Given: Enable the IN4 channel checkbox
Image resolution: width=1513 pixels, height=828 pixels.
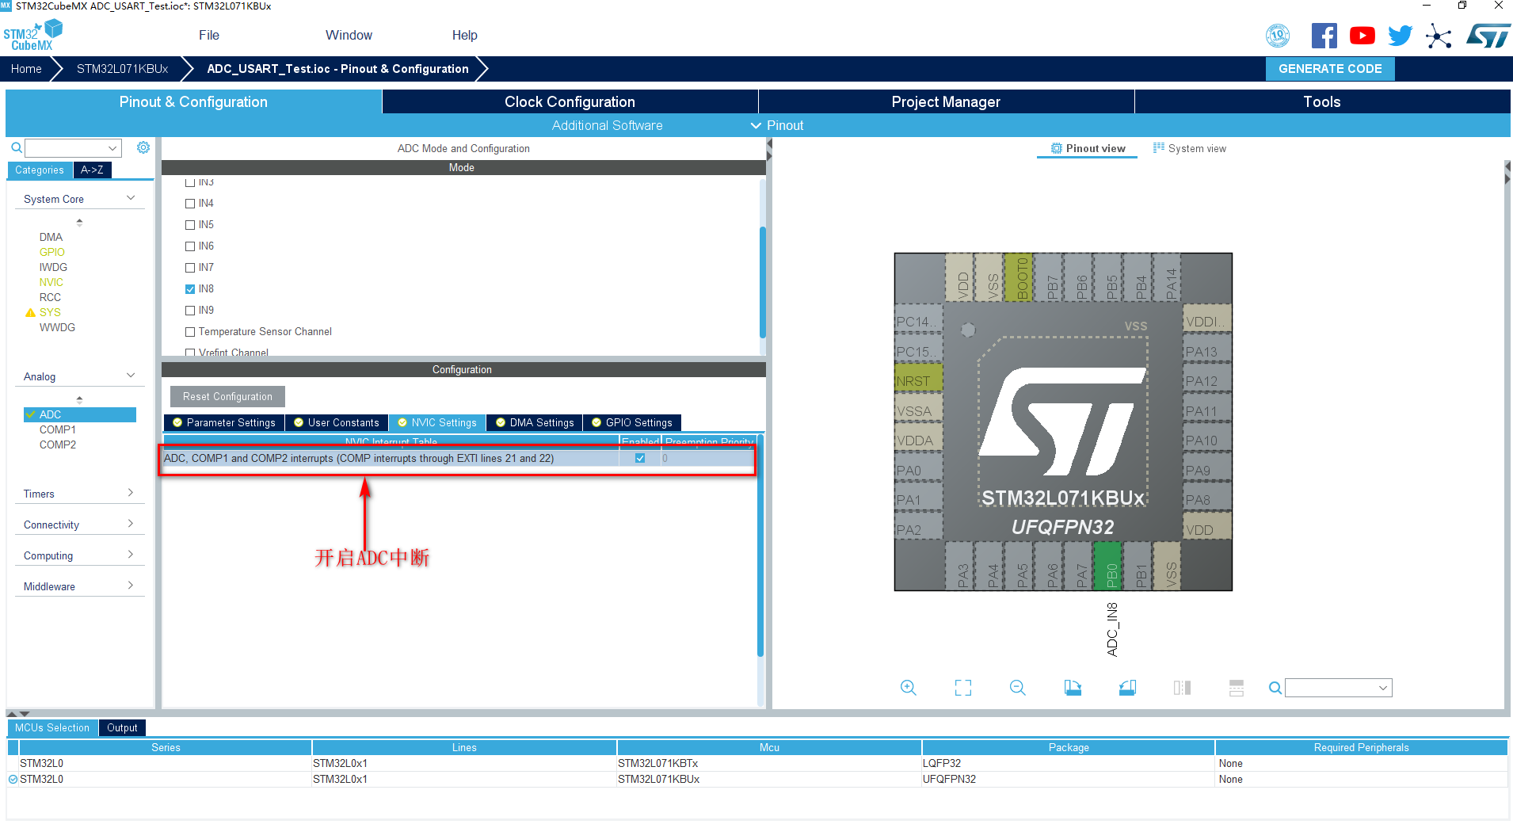Looking at the screenshot, I should tap(190, 204).
